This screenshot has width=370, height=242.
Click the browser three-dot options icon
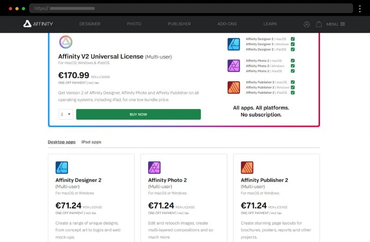click(360, 9)
